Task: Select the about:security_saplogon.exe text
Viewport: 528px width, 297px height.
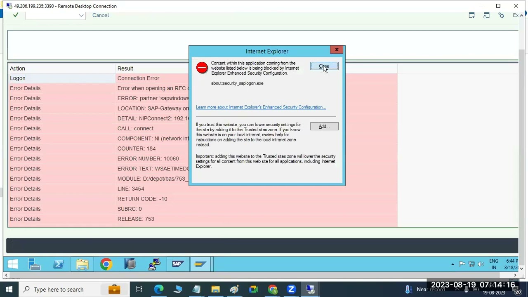Action: pos(237,83)
